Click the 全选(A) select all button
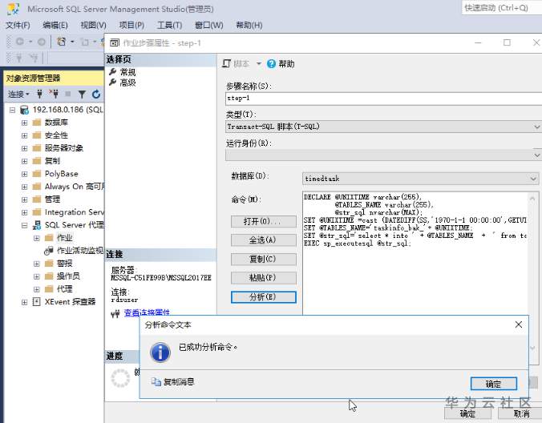Viewport: 542px width, 423px height. click(x=264, y=240)
